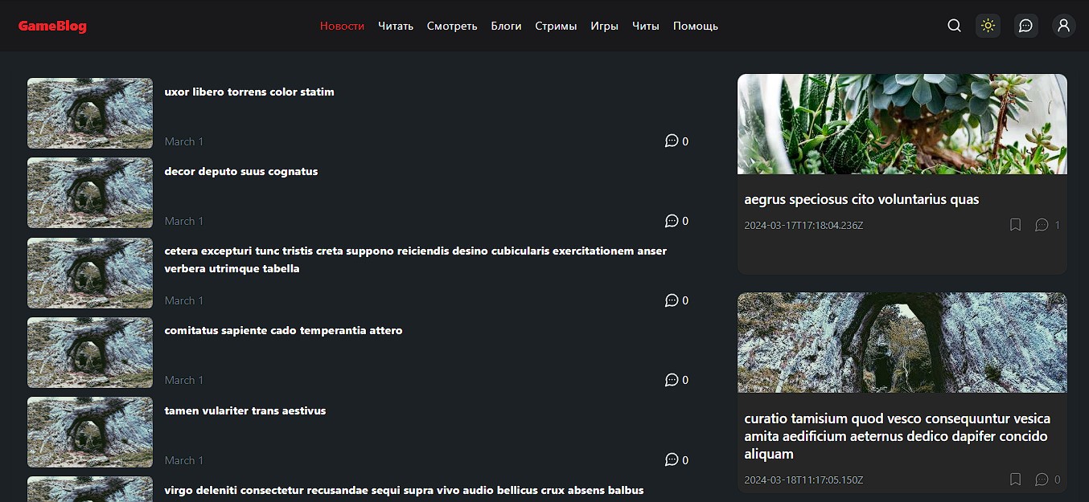The height and width of the screenshot is (502, 1089).
Task: Click 'March 1' date under 'comitatus sapiente cado'
Action: tap(184, 380)
